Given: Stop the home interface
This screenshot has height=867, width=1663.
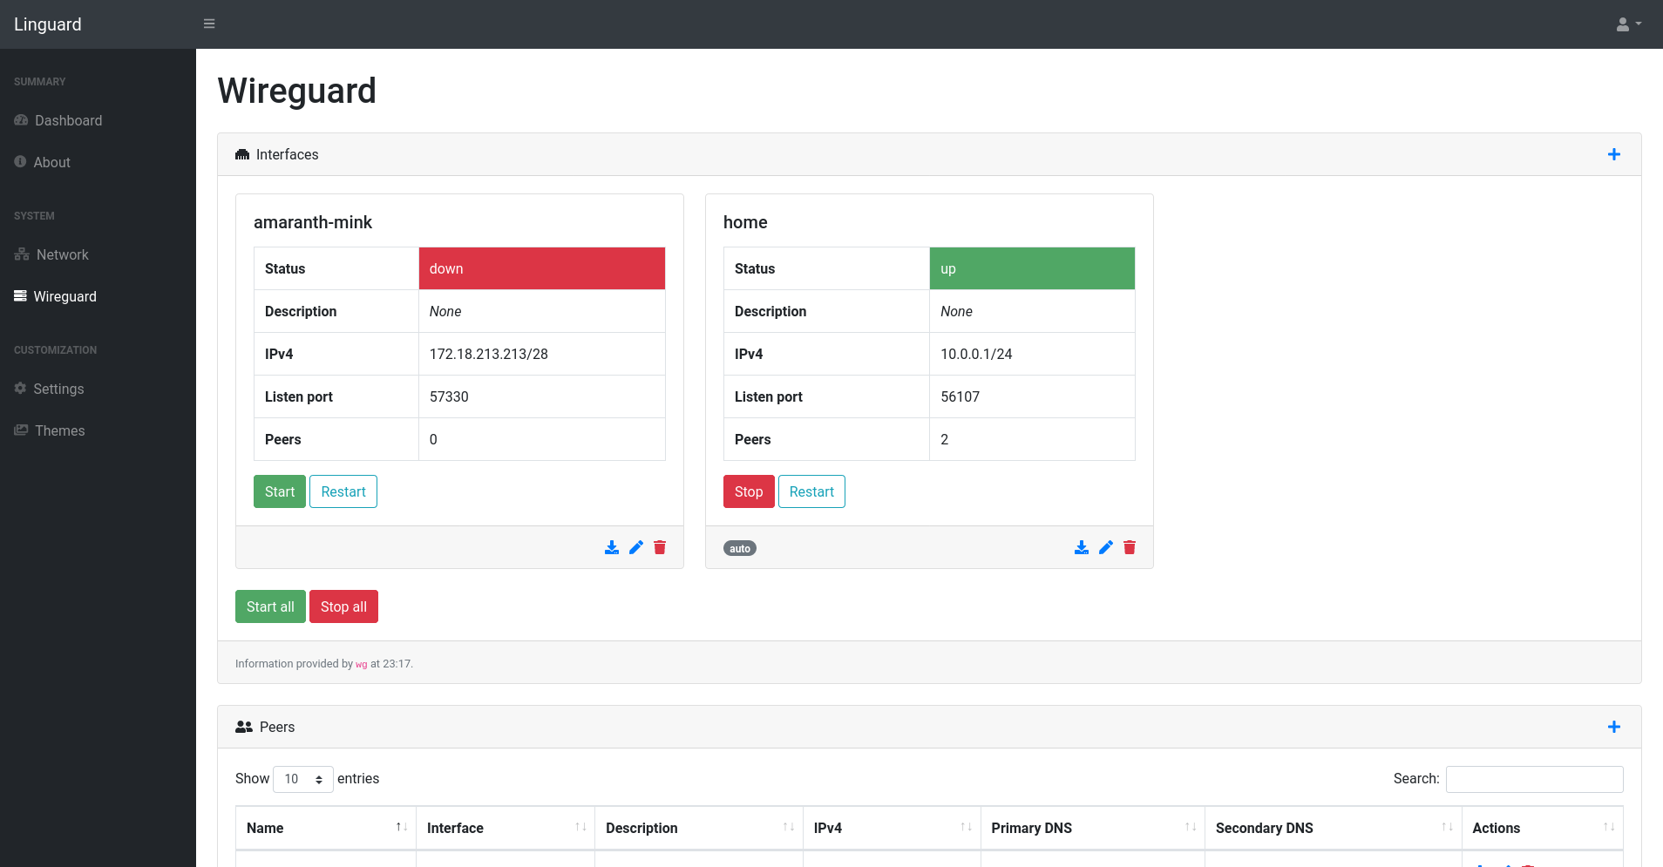Looking at the screenshot, I should coord(749,491).
